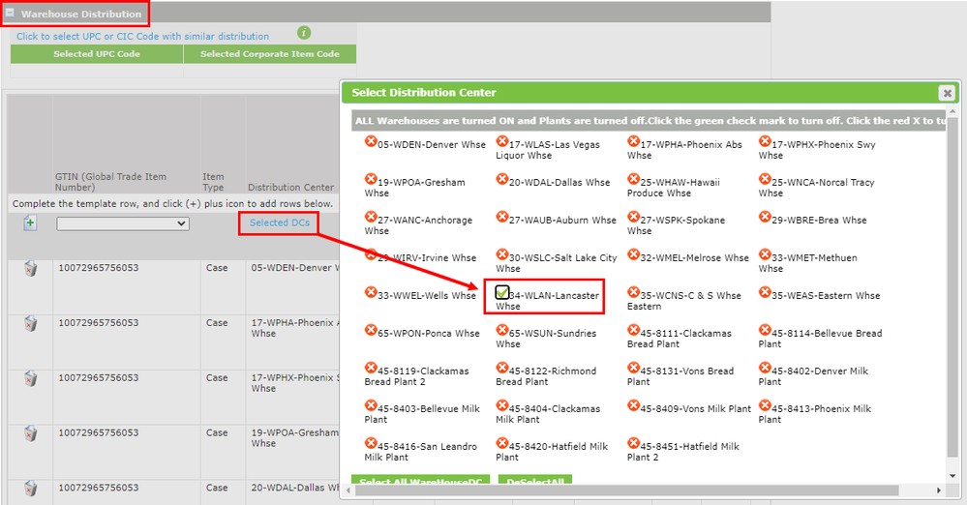Enable 20-WDAL-Dallas Whse red X
The height and width of the screenshot is (505, 967).
[502, 180]
